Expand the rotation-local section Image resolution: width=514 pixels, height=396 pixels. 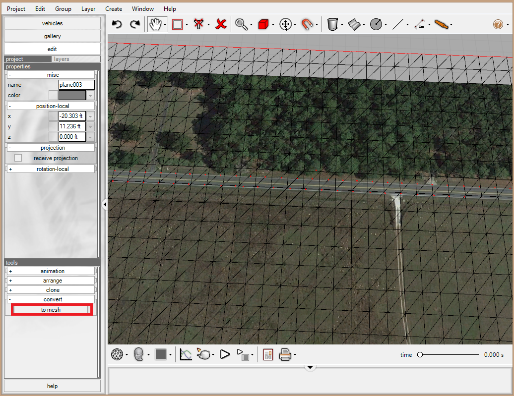click(x=51, y=169)
